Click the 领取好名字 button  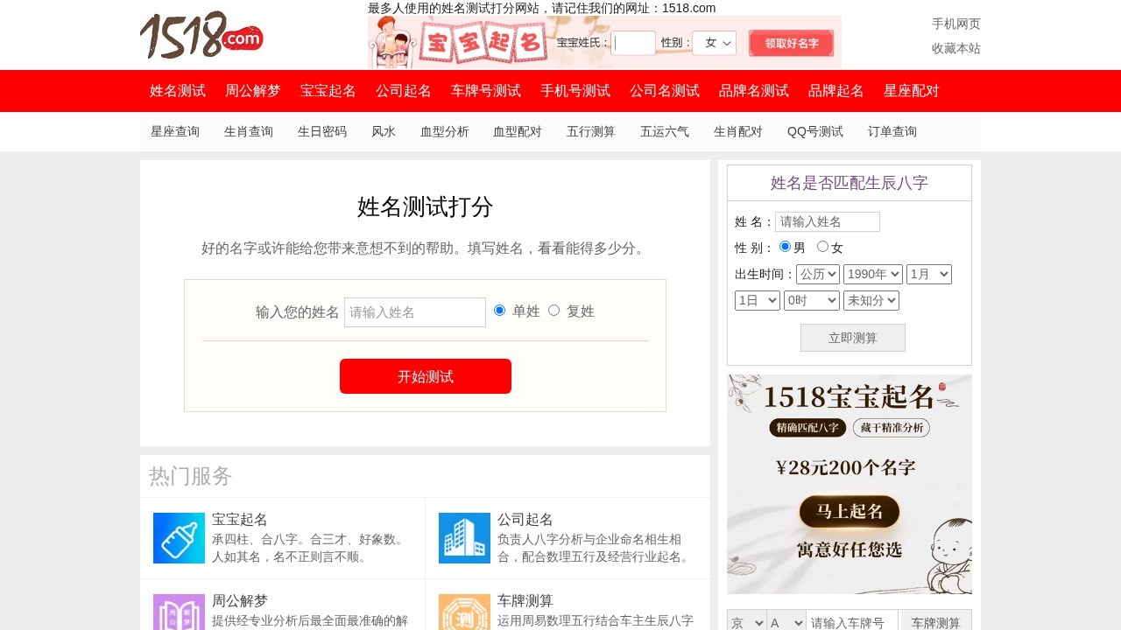(x=791, y=42)
